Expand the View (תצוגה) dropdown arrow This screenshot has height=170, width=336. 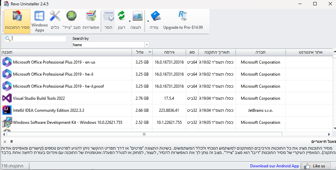[130, 21]
